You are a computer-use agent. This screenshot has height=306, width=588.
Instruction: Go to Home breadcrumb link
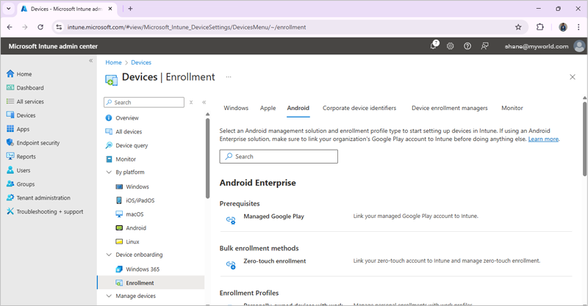coord(113,63)
